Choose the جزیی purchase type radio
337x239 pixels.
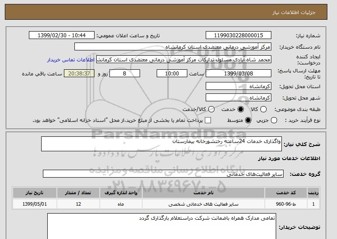[x=274, y=120]
